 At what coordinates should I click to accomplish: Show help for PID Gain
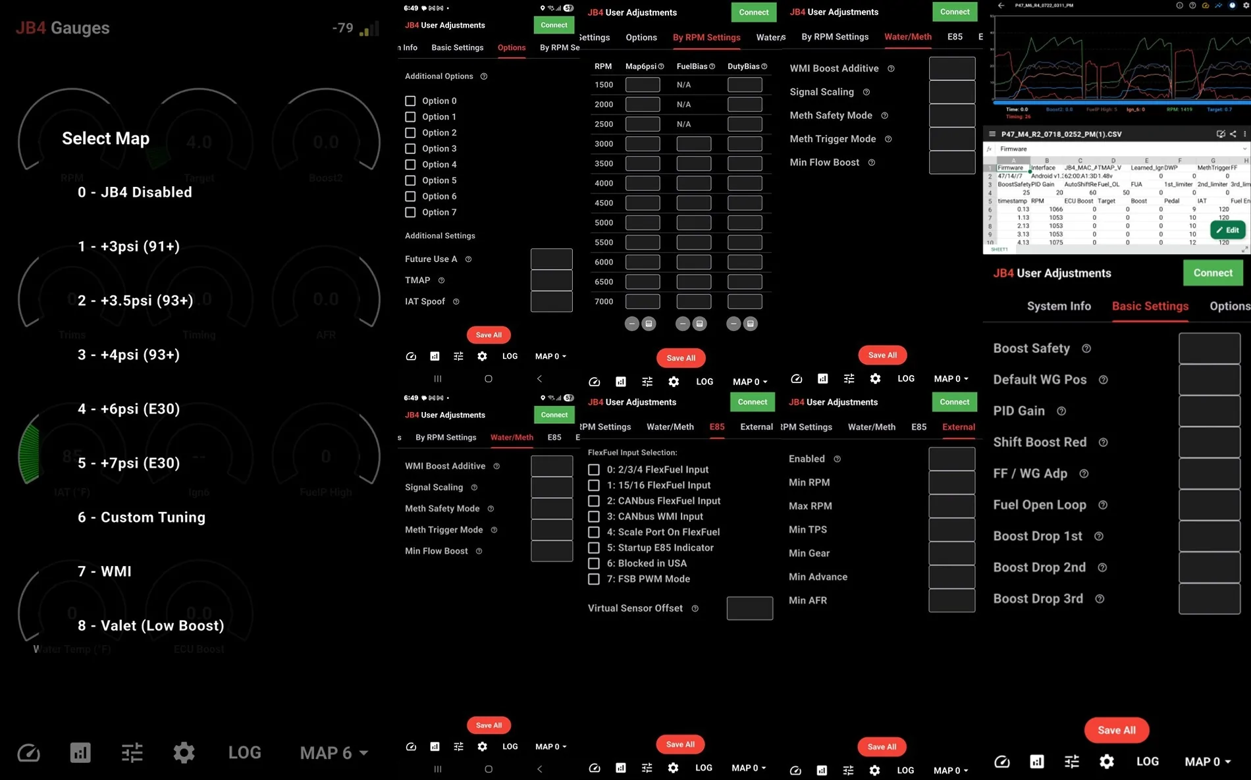pyautogui.click(x=1061, y=411)
